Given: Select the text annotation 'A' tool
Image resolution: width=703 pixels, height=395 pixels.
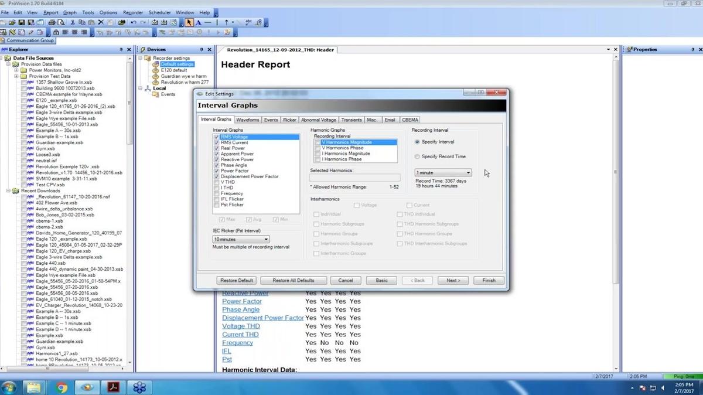Looking at the screenshot, I should coord(199,22).
